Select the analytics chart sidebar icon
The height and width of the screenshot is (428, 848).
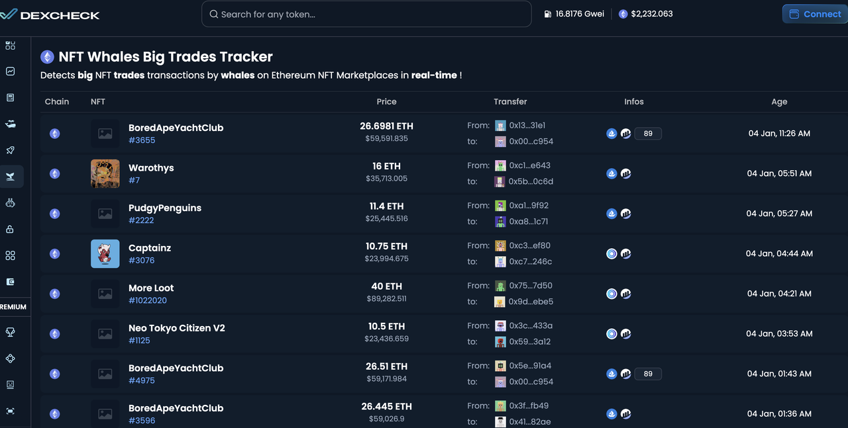tap(10, 71)
